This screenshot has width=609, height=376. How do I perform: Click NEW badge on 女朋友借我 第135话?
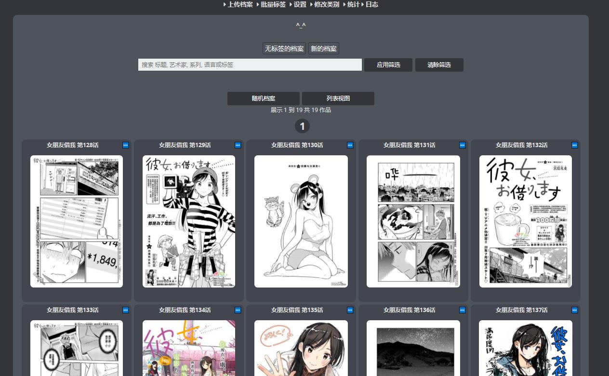point(350,310)
